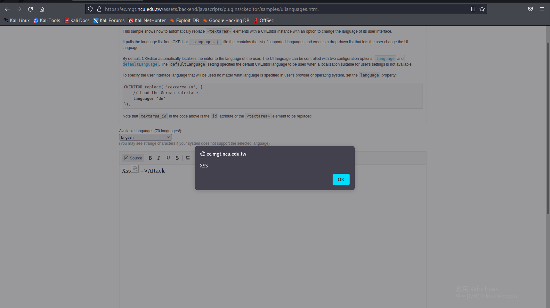Image resolution: width=550 pixels, height=308 pixels.
Task: Open the browser home page
Action: [42, 9]
